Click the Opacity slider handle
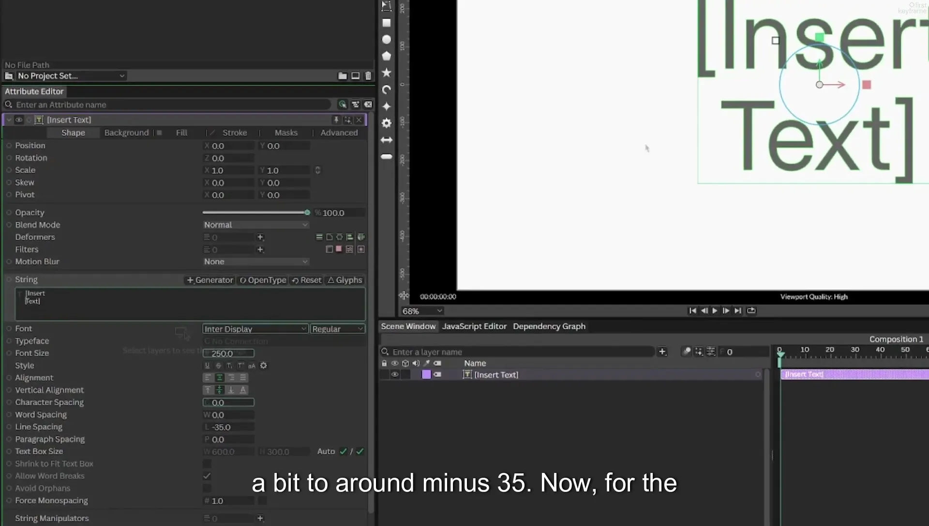This screenshot has height=526, width=929. click(307, 212)
